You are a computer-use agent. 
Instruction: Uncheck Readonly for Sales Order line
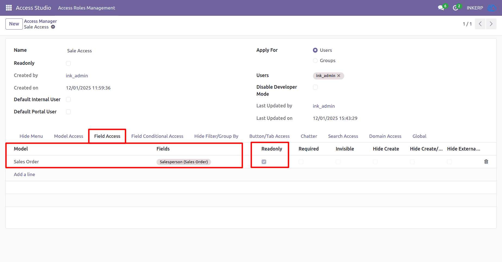click(264, 162)
